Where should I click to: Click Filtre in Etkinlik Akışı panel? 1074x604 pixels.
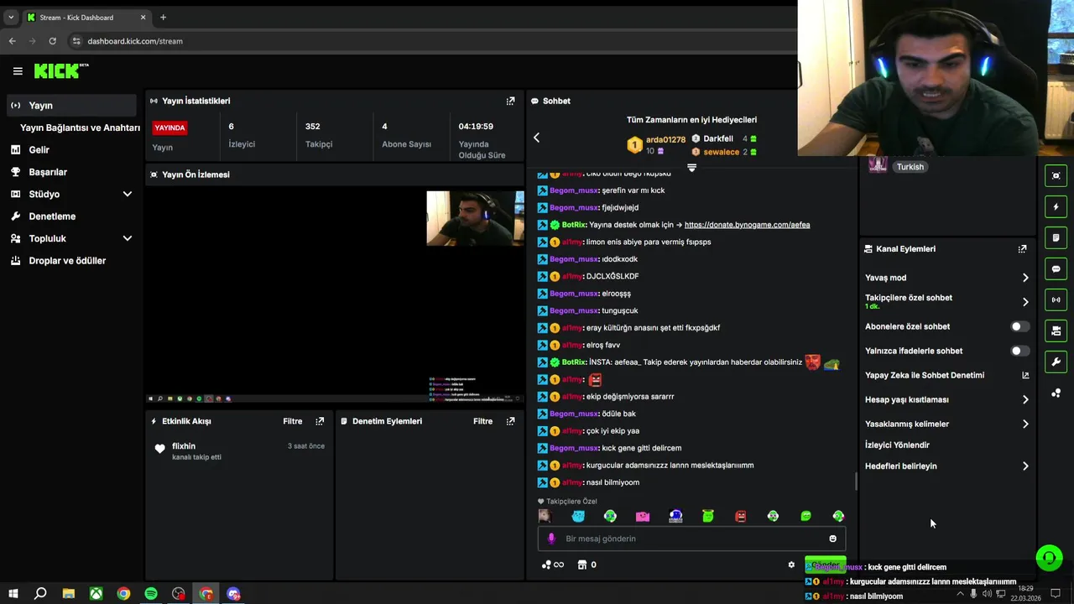(293, 421)
